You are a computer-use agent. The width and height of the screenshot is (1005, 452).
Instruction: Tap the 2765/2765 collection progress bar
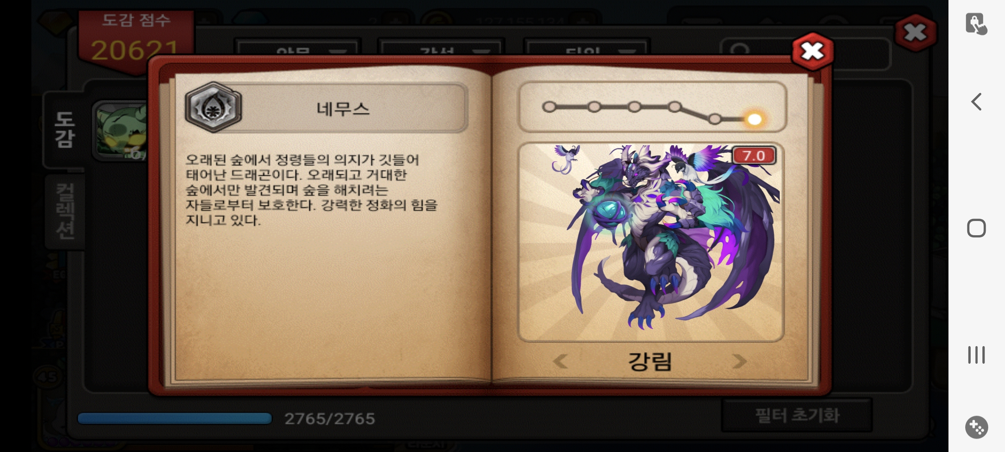coord(175,419)
